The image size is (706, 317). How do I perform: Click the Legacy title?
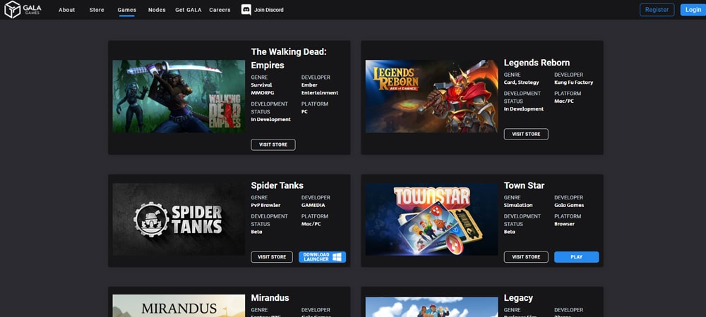[518, 298]
